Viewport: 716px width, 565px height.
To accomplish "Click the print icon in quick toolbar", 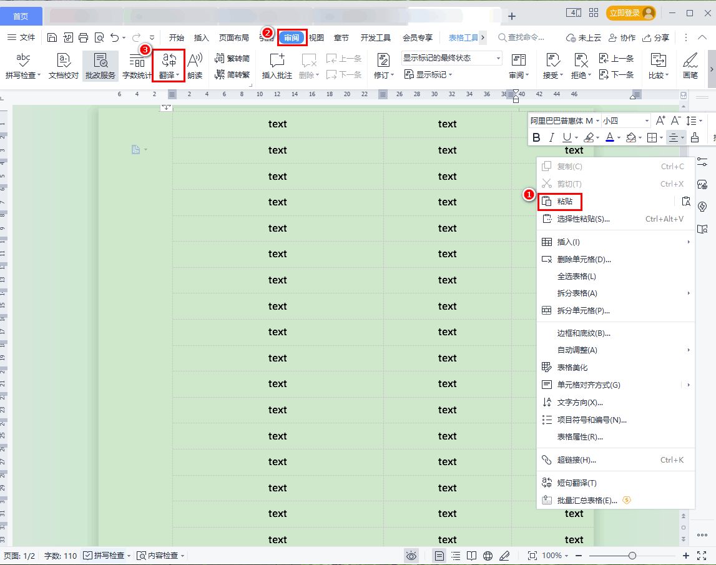I will click(83, 37).
